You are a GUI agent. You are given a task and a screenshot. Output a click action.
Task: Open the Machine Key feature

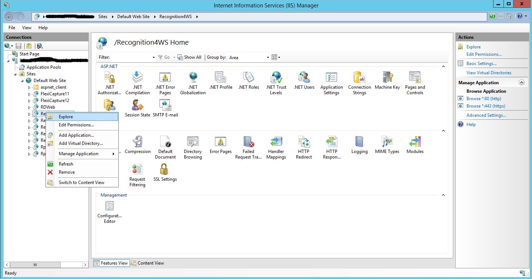click(x=387, y=81)
